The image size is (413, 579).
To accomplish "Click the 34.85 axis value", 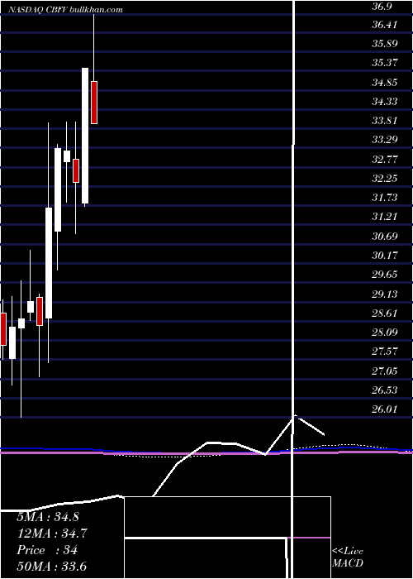I will click(385, 83).
